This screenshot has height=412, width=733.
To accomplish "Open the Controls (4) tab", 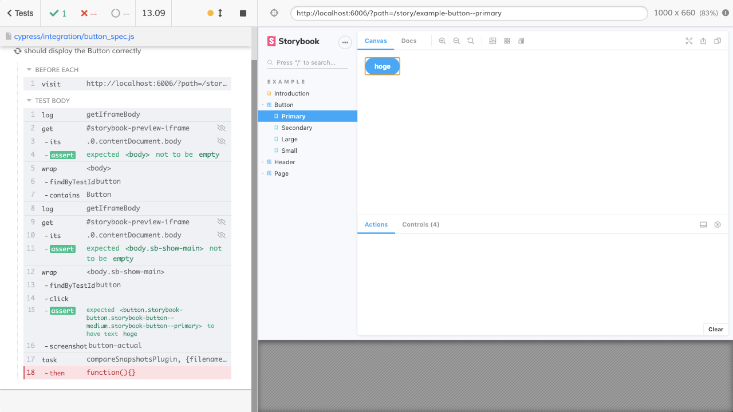I will 420,224.
